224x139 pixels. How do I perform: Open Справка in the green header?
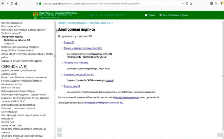(x=150, y=15)
